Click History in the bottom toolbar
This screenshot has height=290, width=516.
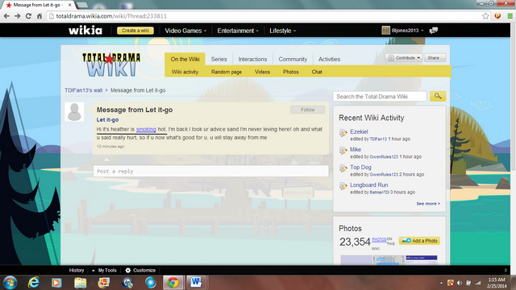click(77, 271)
